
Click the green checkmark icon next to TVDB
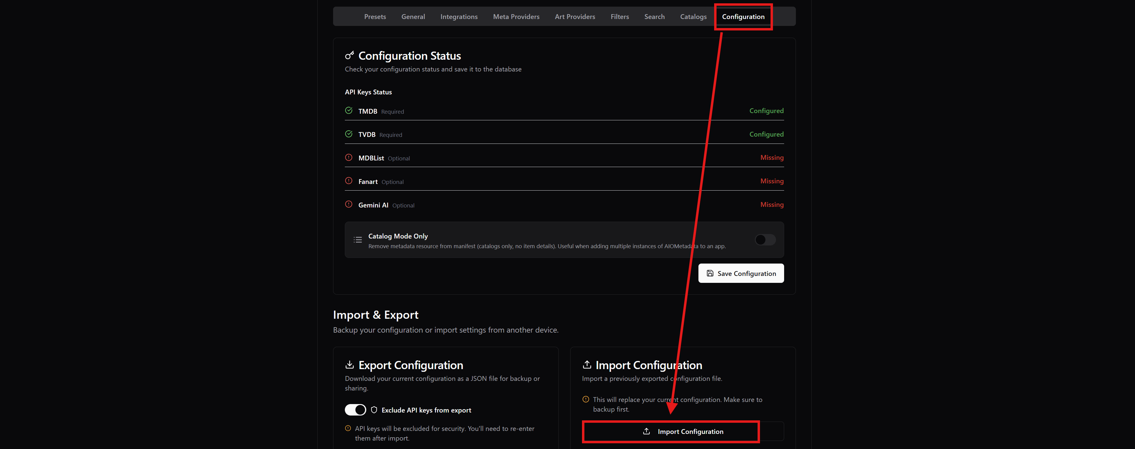coord(348,134)
